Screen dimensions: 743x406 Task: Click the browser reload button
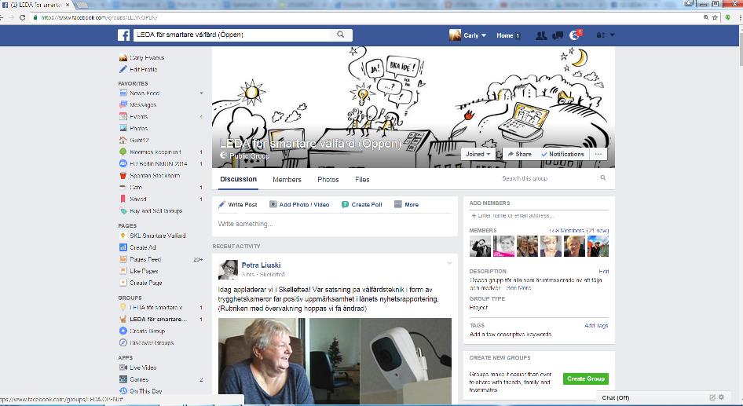[22, 17]
